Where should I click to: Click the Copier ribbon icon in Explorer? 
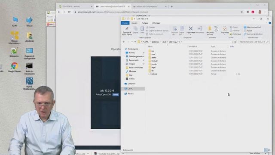pos(135,29)
